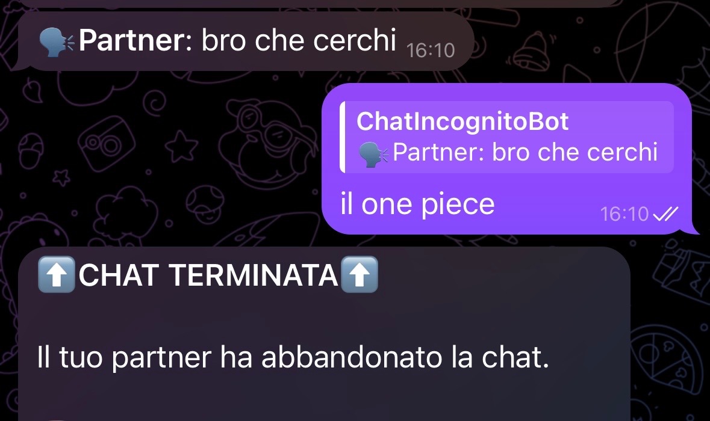Tap the ChatIncognitoBot name in quote
The width and height of the screenshot is (710, 421).
462,121
